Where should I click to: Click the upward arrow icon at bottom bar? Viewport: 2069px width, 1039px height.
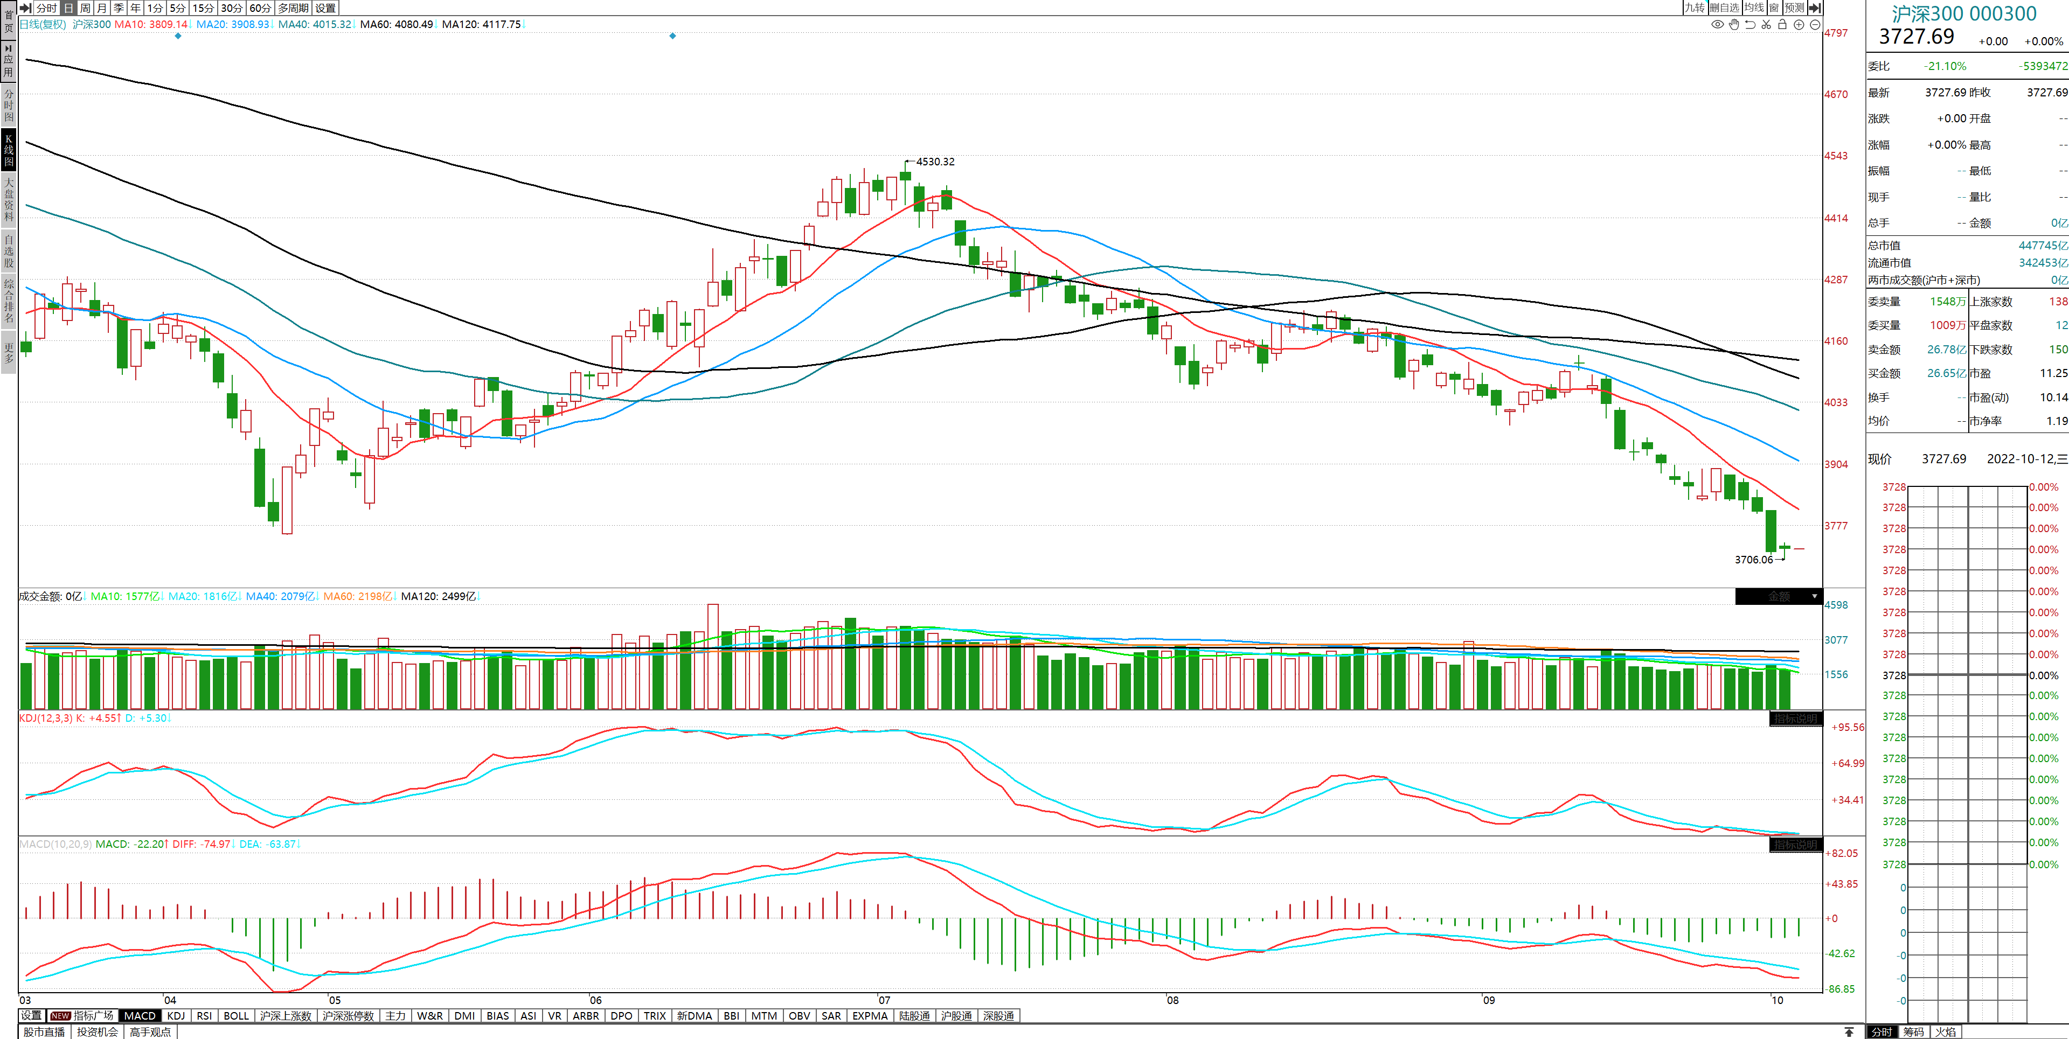point(1849,1032)
